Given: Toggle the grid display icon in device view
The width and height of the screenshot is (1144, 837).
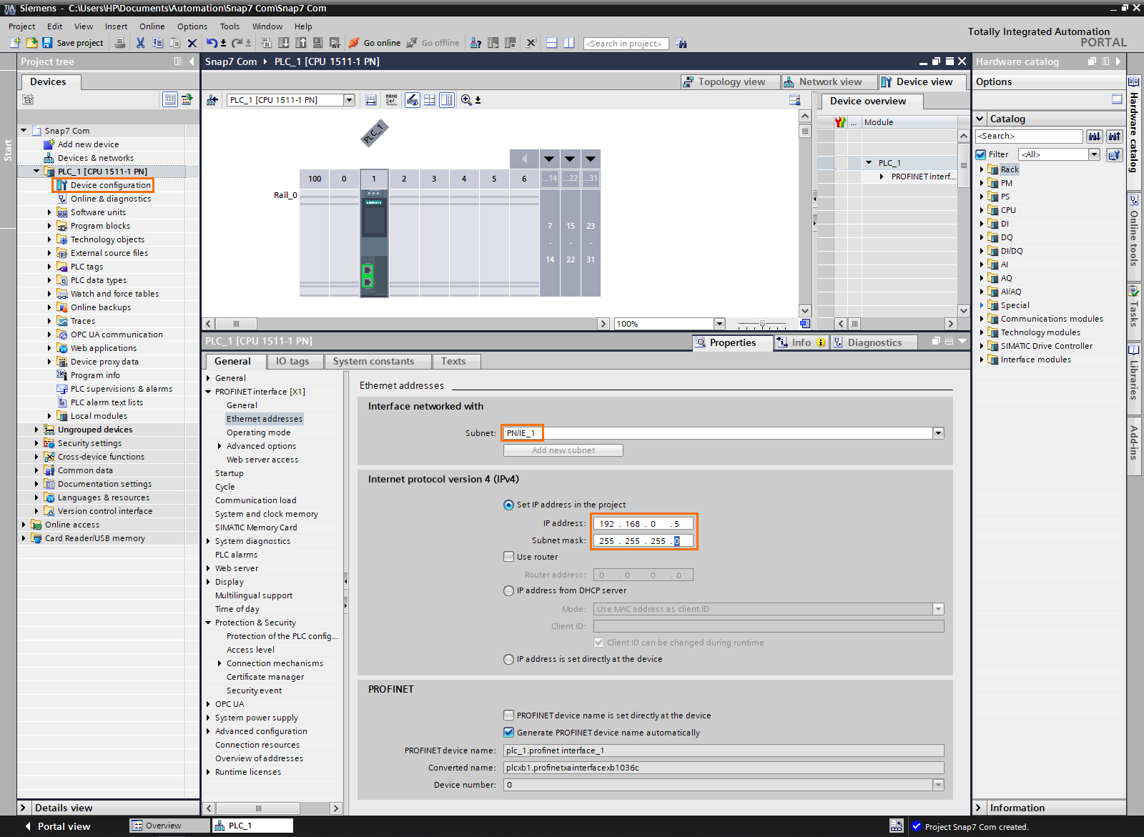Looking at the screenshot, I should pyautogui.click(x=429, y=100).
